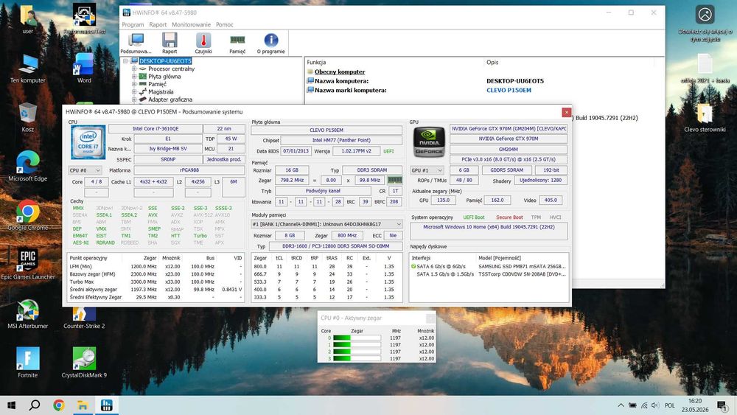Open Microsoft Edge desktop shortcut

tap(28, 167)
